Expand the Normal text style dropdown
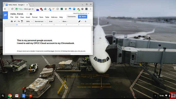Viewport: 176px width, 99px height. (x=40, y=21)
